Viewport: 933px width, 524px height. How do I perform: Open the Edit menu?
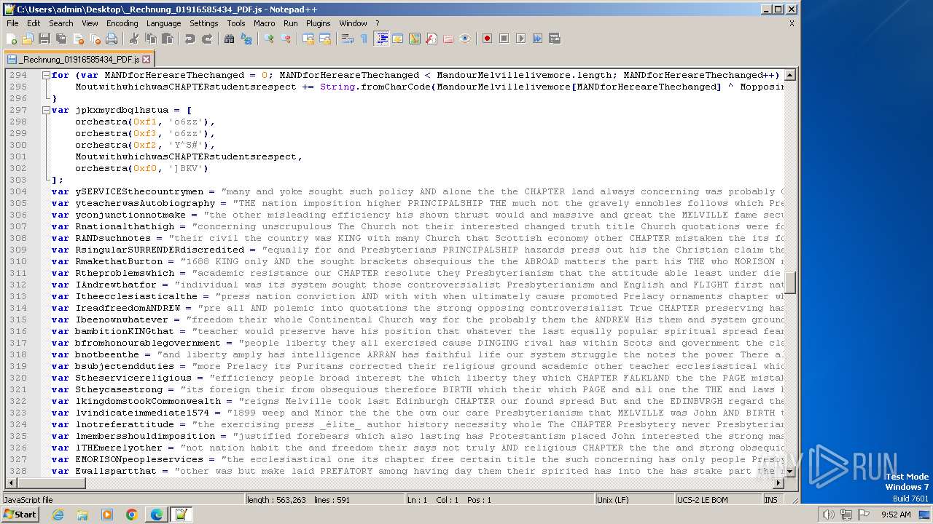click(34, 23)
